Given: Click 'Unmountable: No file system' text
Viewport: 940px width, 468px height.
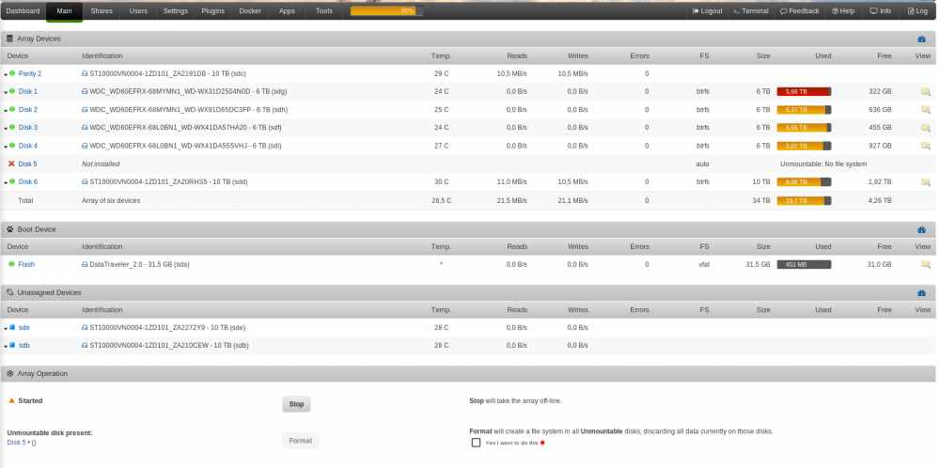Looking at the screenshot, I should click(x=823, y=164).
